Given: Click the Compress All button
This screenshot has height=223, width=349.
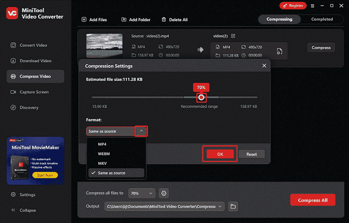Looking at the screenshot, I should [312, 200].
